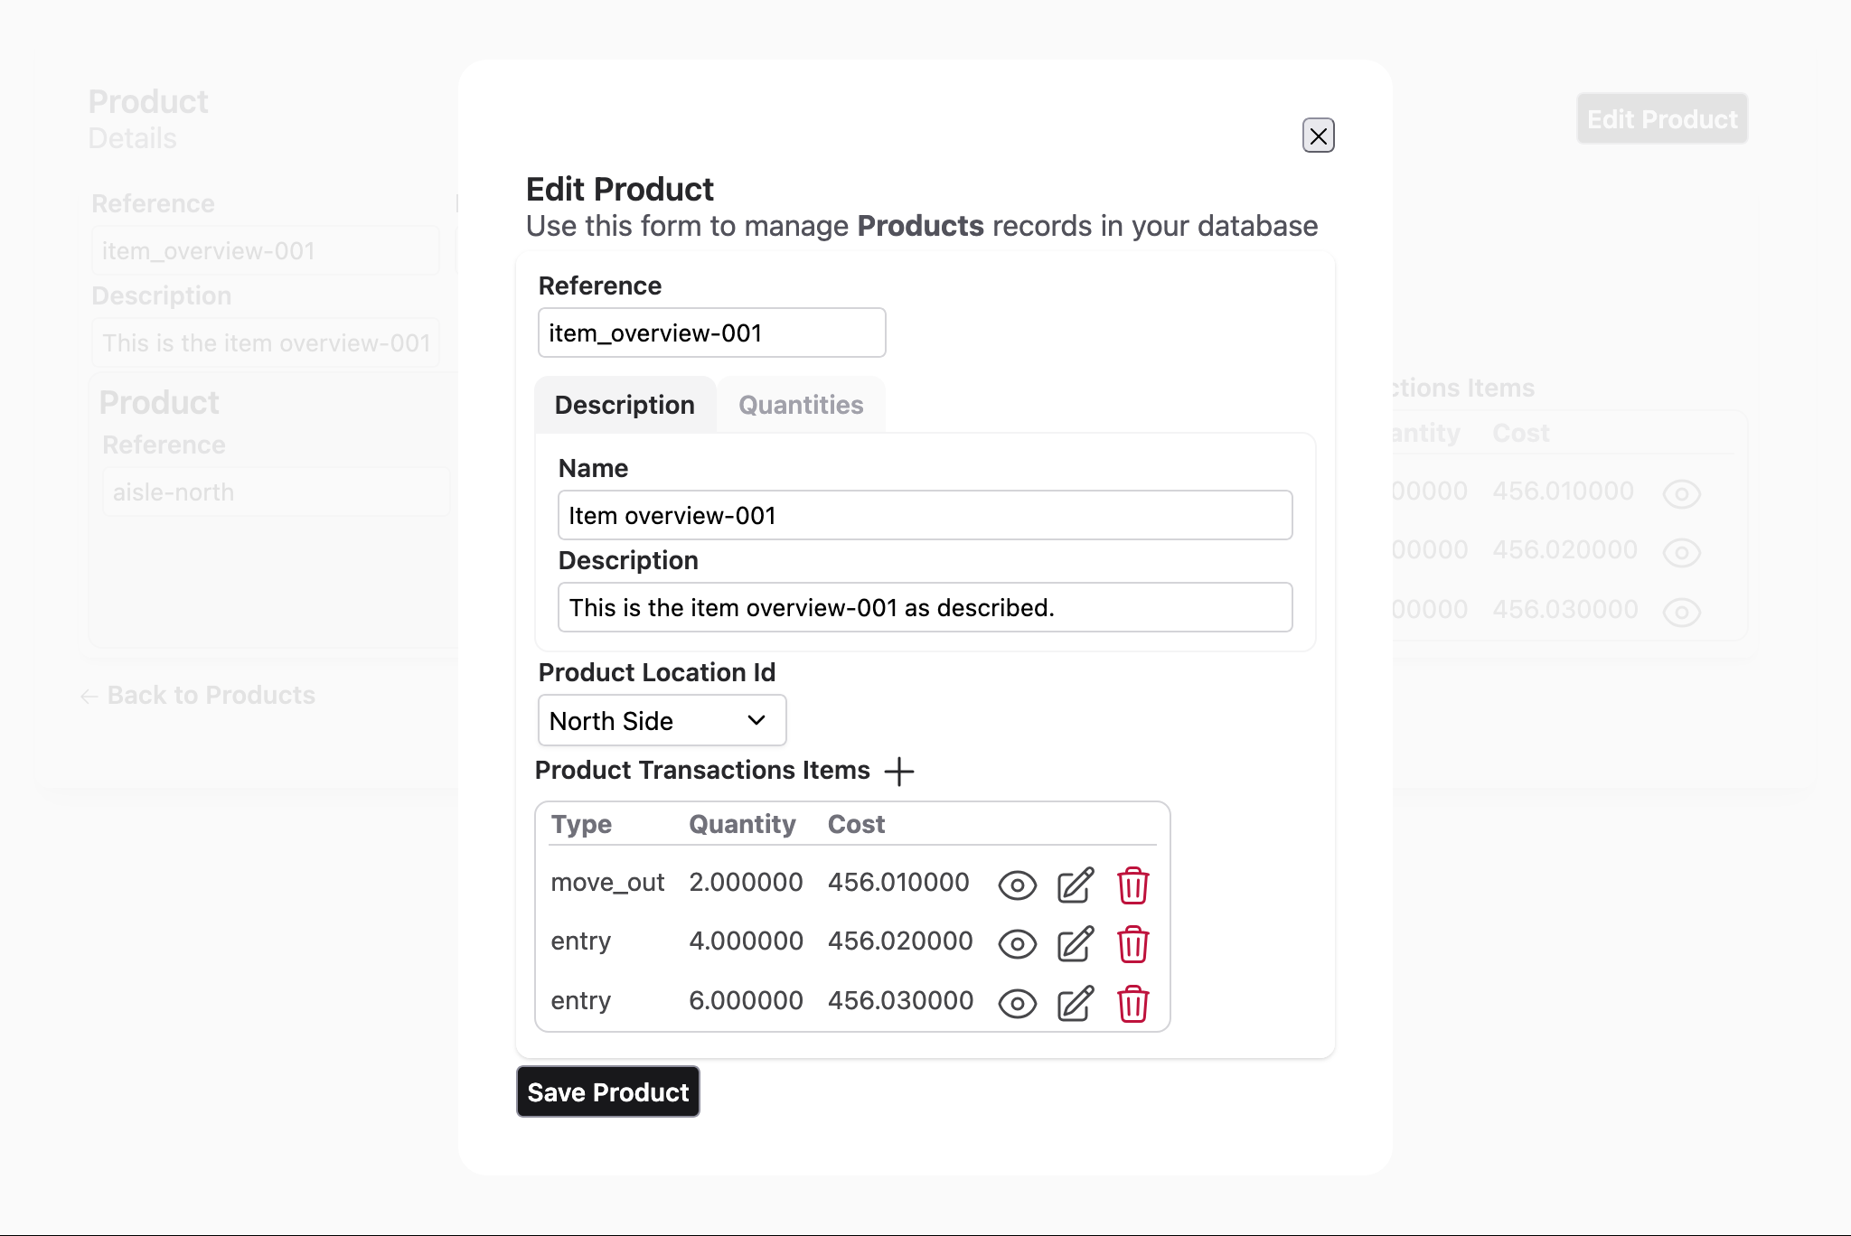
Task: Edit the move_out transaction item
Action: pos(1075,885)
